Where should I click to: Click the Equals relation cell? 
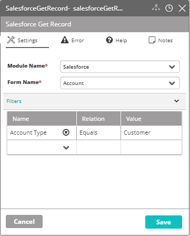(x=98, y=133)
